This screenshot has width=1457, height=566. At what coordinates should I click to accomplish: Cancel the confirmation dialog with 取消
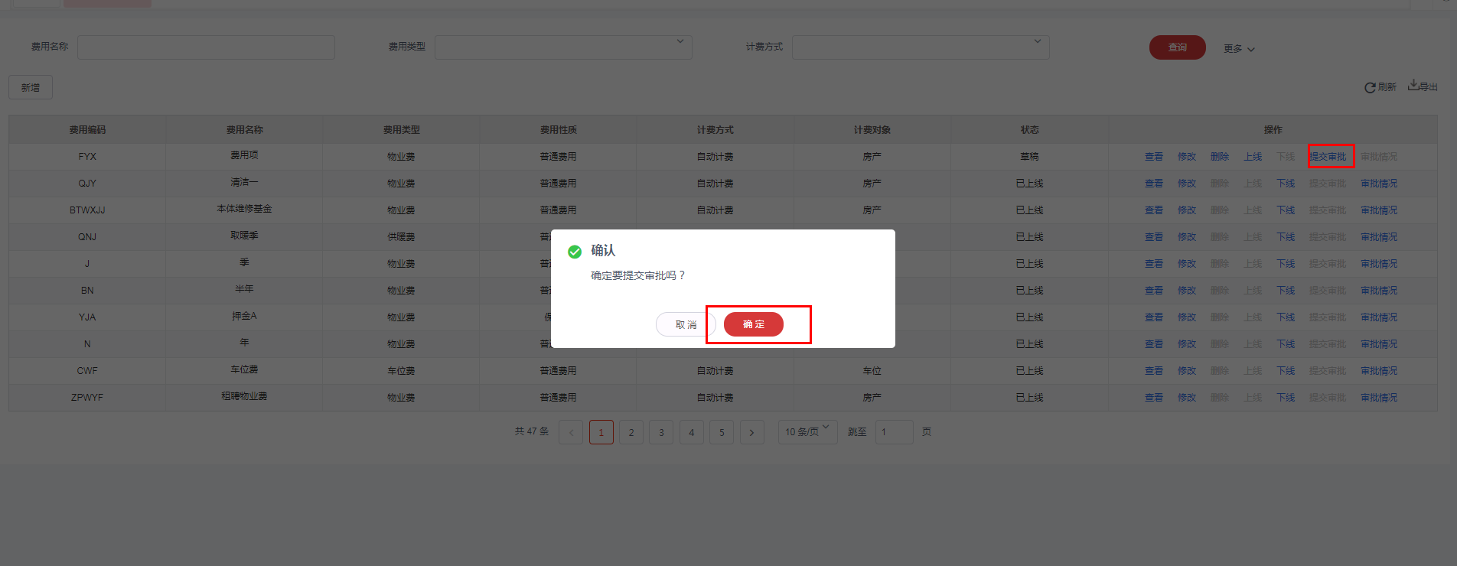click(x=686, y=324)
